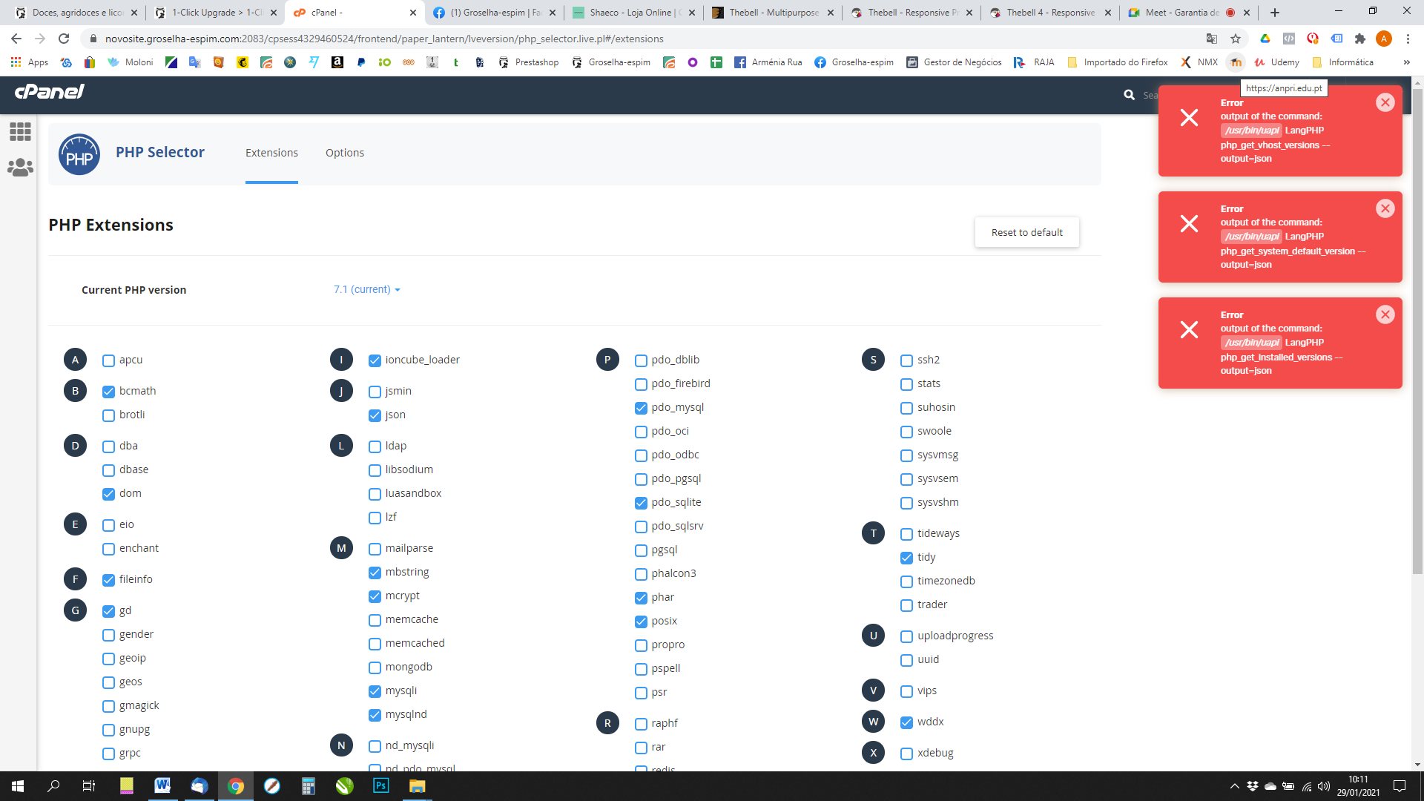Switch to the Options tab

344,153
